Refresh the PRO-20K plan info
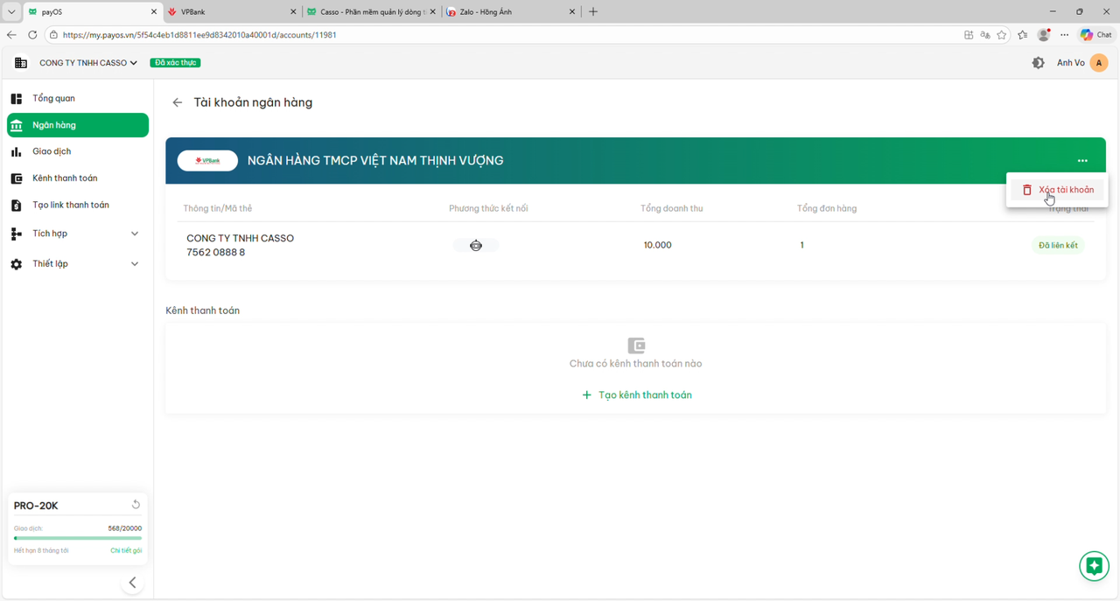This screenshot has width=1120, height=601. tap(136, 504)
